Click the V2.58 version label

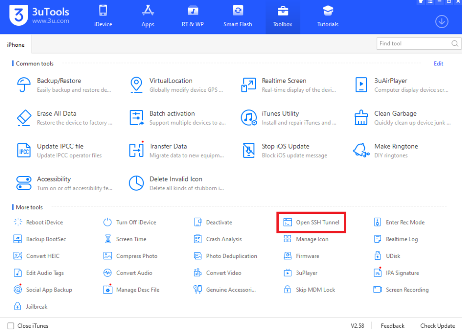(357, 326)
